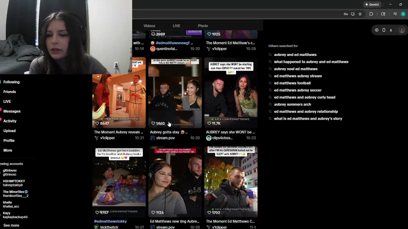This screenshot has height=229, width=408.
Task: Open 'Ed Matthews new ting Aubre...' title
Action: tap(175, 221)
